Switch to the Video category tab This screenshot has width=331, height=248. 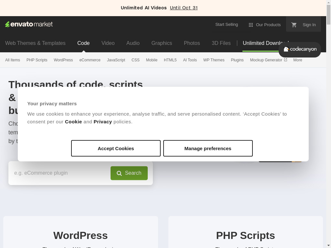click(x=108, y=43)
